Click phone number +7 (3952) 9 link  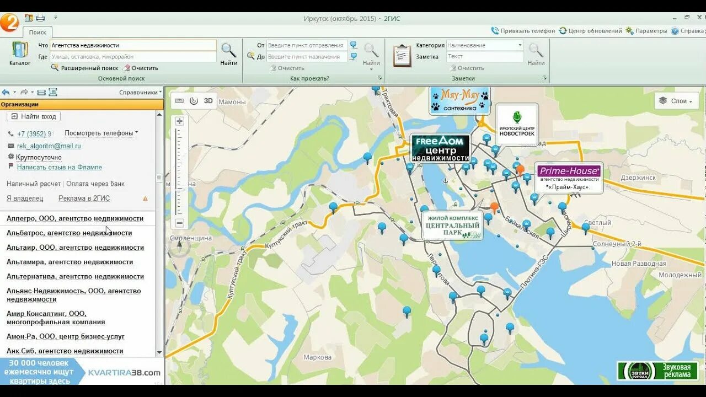pos(34,133)
